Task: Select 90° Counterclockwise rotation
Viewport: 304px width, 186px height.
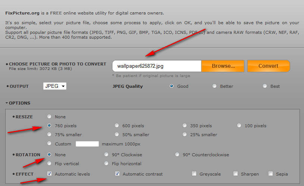Action: tap(177, 154)
